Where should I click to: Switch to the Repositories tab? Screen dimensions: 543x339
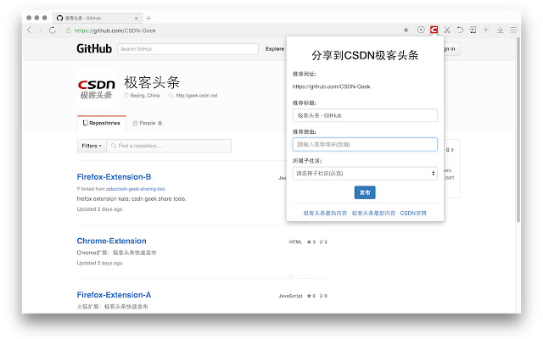[x=102, y=123]
